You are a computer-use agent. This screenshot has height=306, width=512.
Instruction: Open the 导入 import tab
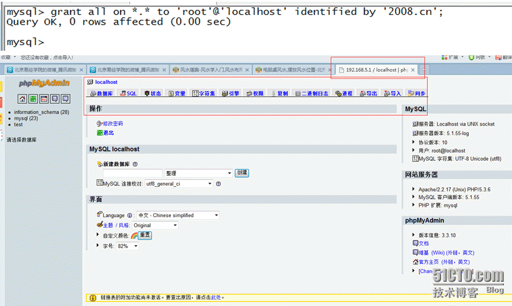[392, 93]
